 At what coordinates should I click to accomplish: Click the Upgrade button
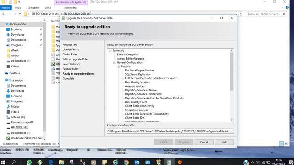184,142
